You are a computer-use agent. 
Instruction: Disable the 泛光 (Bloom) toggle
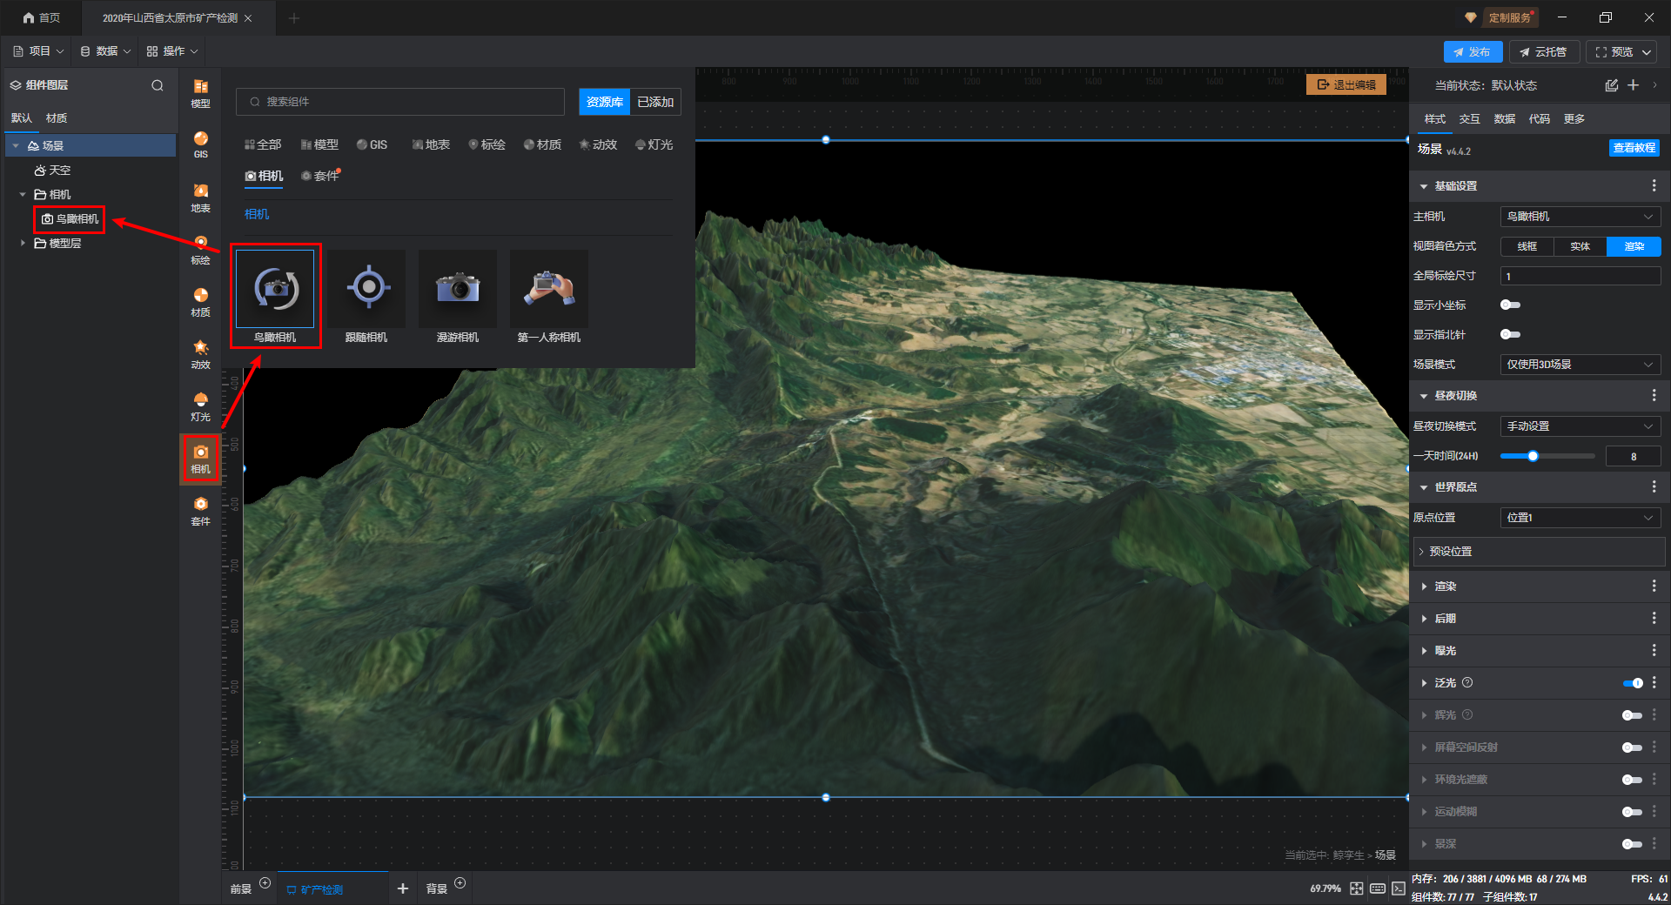1633,683
